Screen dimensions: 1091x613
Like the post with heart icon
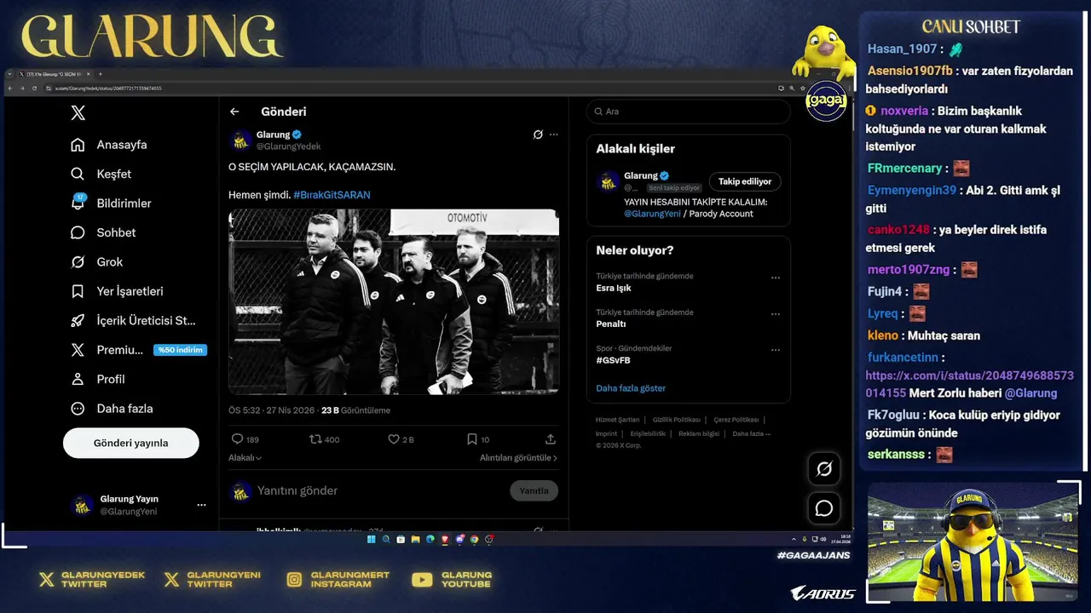click(x=394, y=439)
